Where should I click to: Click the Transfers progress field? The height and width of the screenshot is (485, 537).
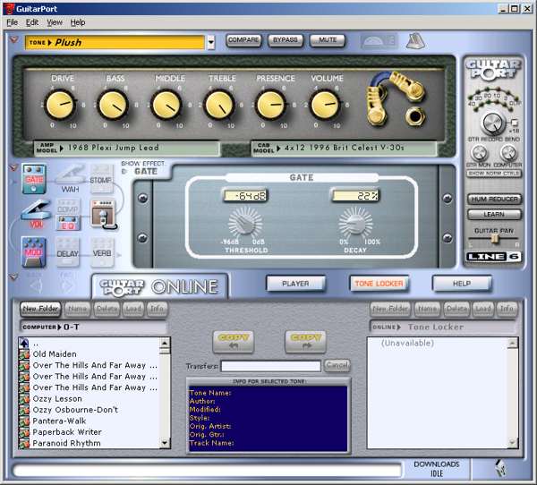pos(271,366)
